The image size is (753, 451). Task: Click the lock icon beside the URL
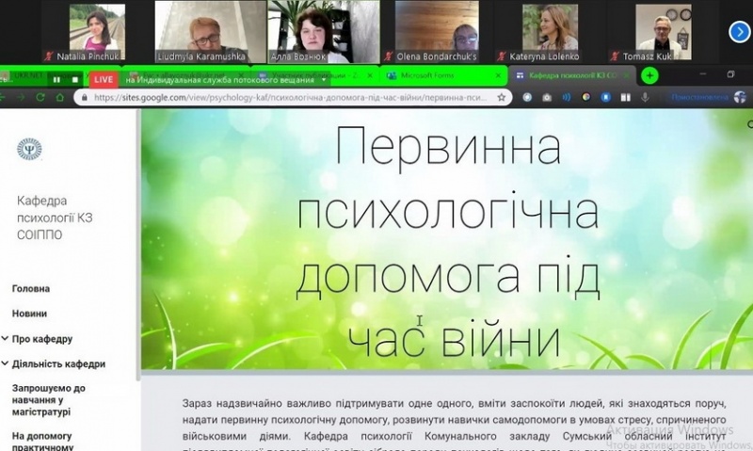84,97
